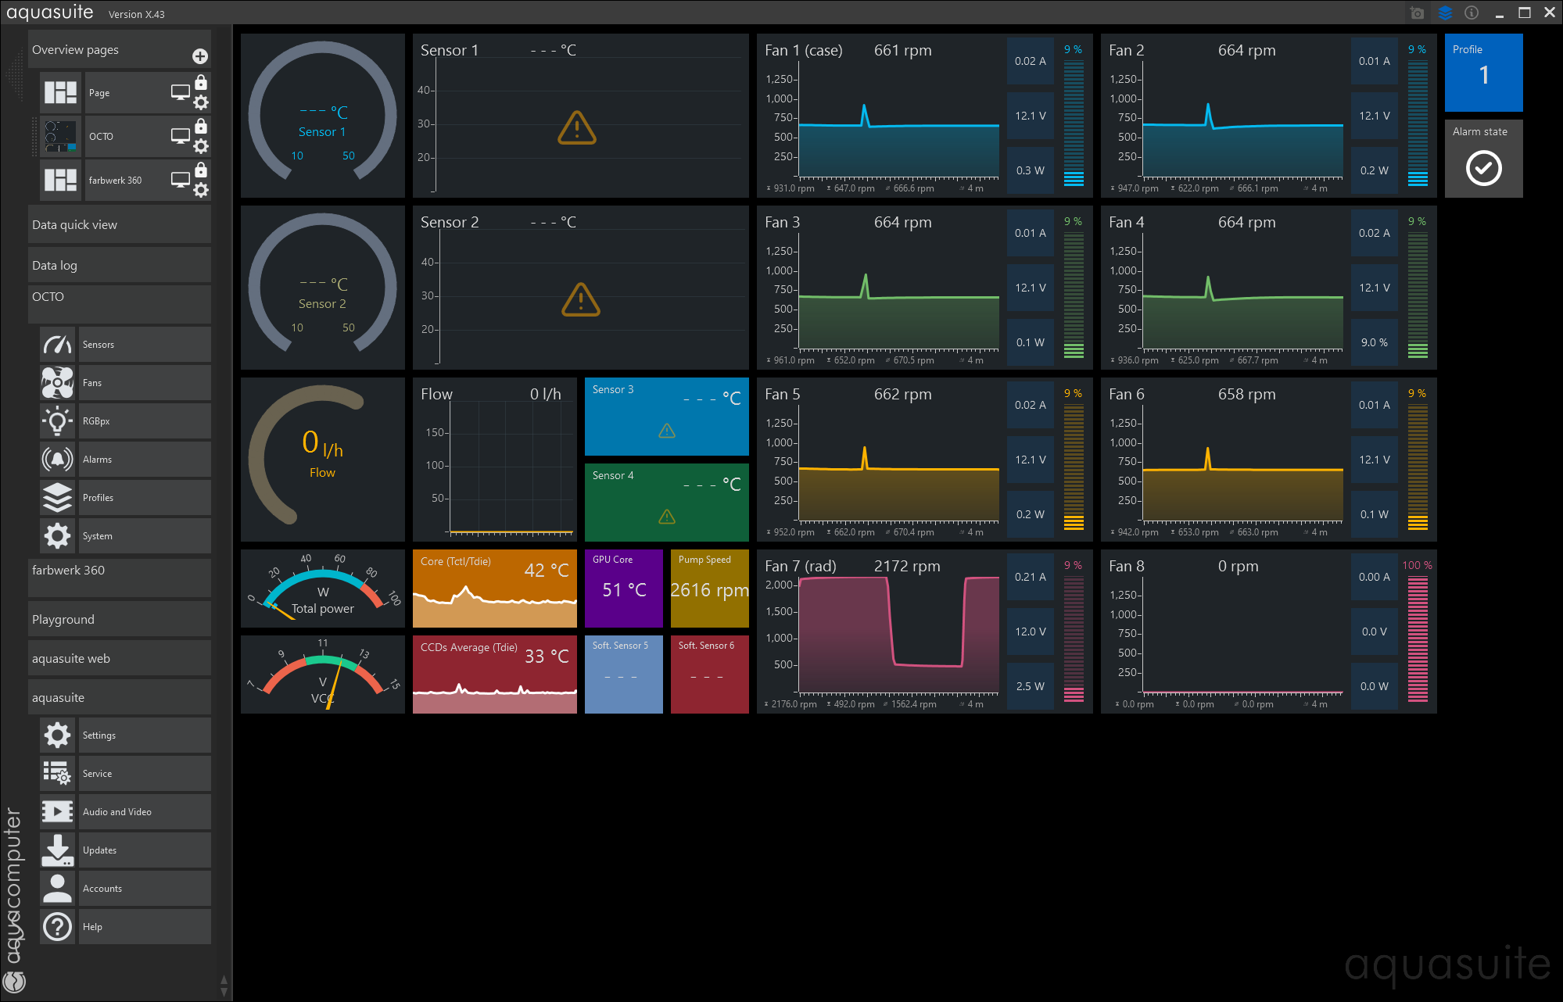Click the info icon in the title bar

[1472, 13]
